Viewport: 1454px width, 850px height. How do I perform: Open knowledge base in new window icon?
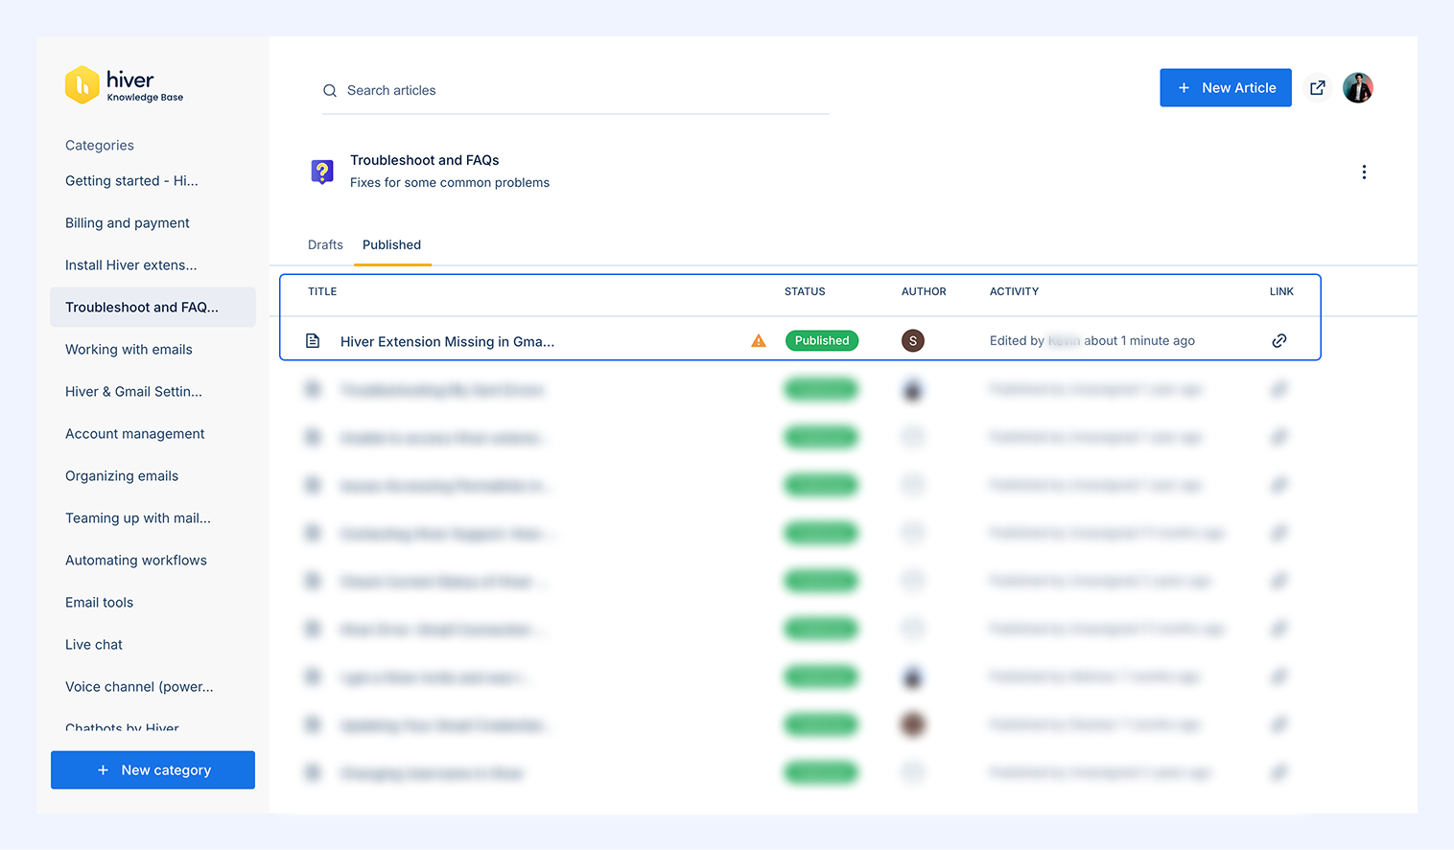click(1318, 88)
